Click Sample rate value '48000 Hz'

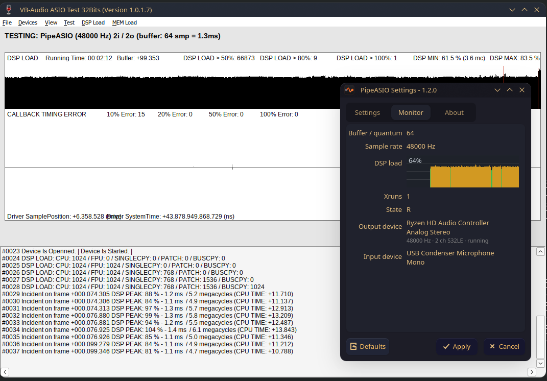(x=421, y=147)
